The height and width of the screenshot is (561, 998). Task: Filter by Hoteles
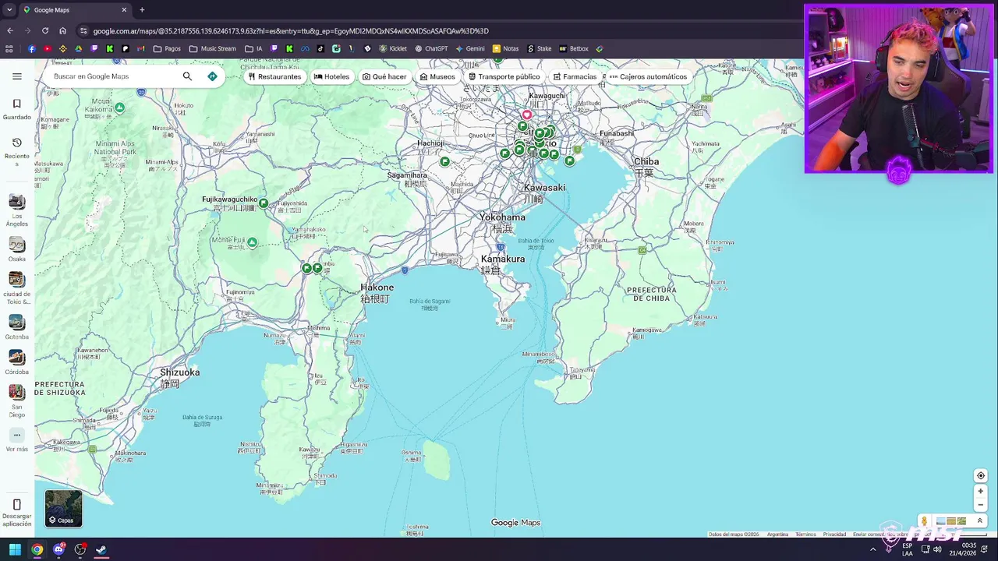(331, 76)
